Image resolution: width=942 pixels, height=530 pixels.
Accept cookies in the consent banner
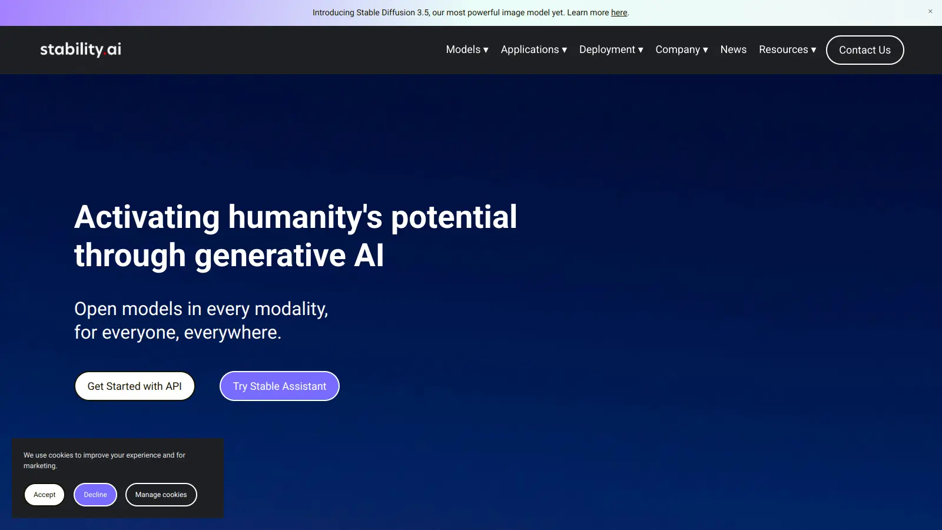[x=44, y=495]
